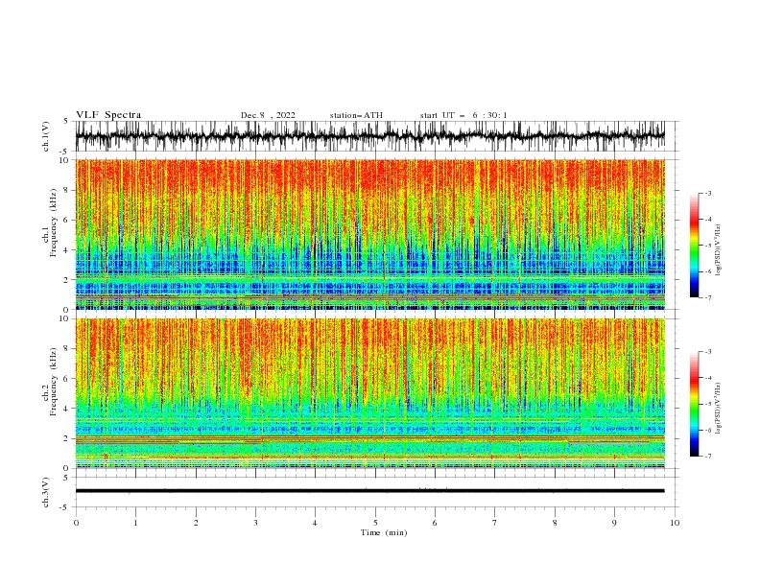Click time axis tick label '9'
This screenshot has height=587, width=760.
(x=614, y=523)
